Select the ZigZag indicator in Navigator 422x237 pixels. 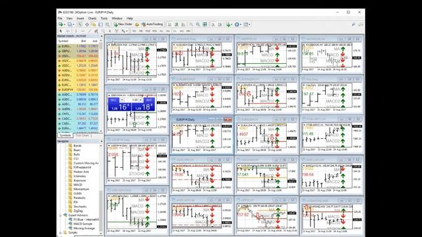coord(78,211)
